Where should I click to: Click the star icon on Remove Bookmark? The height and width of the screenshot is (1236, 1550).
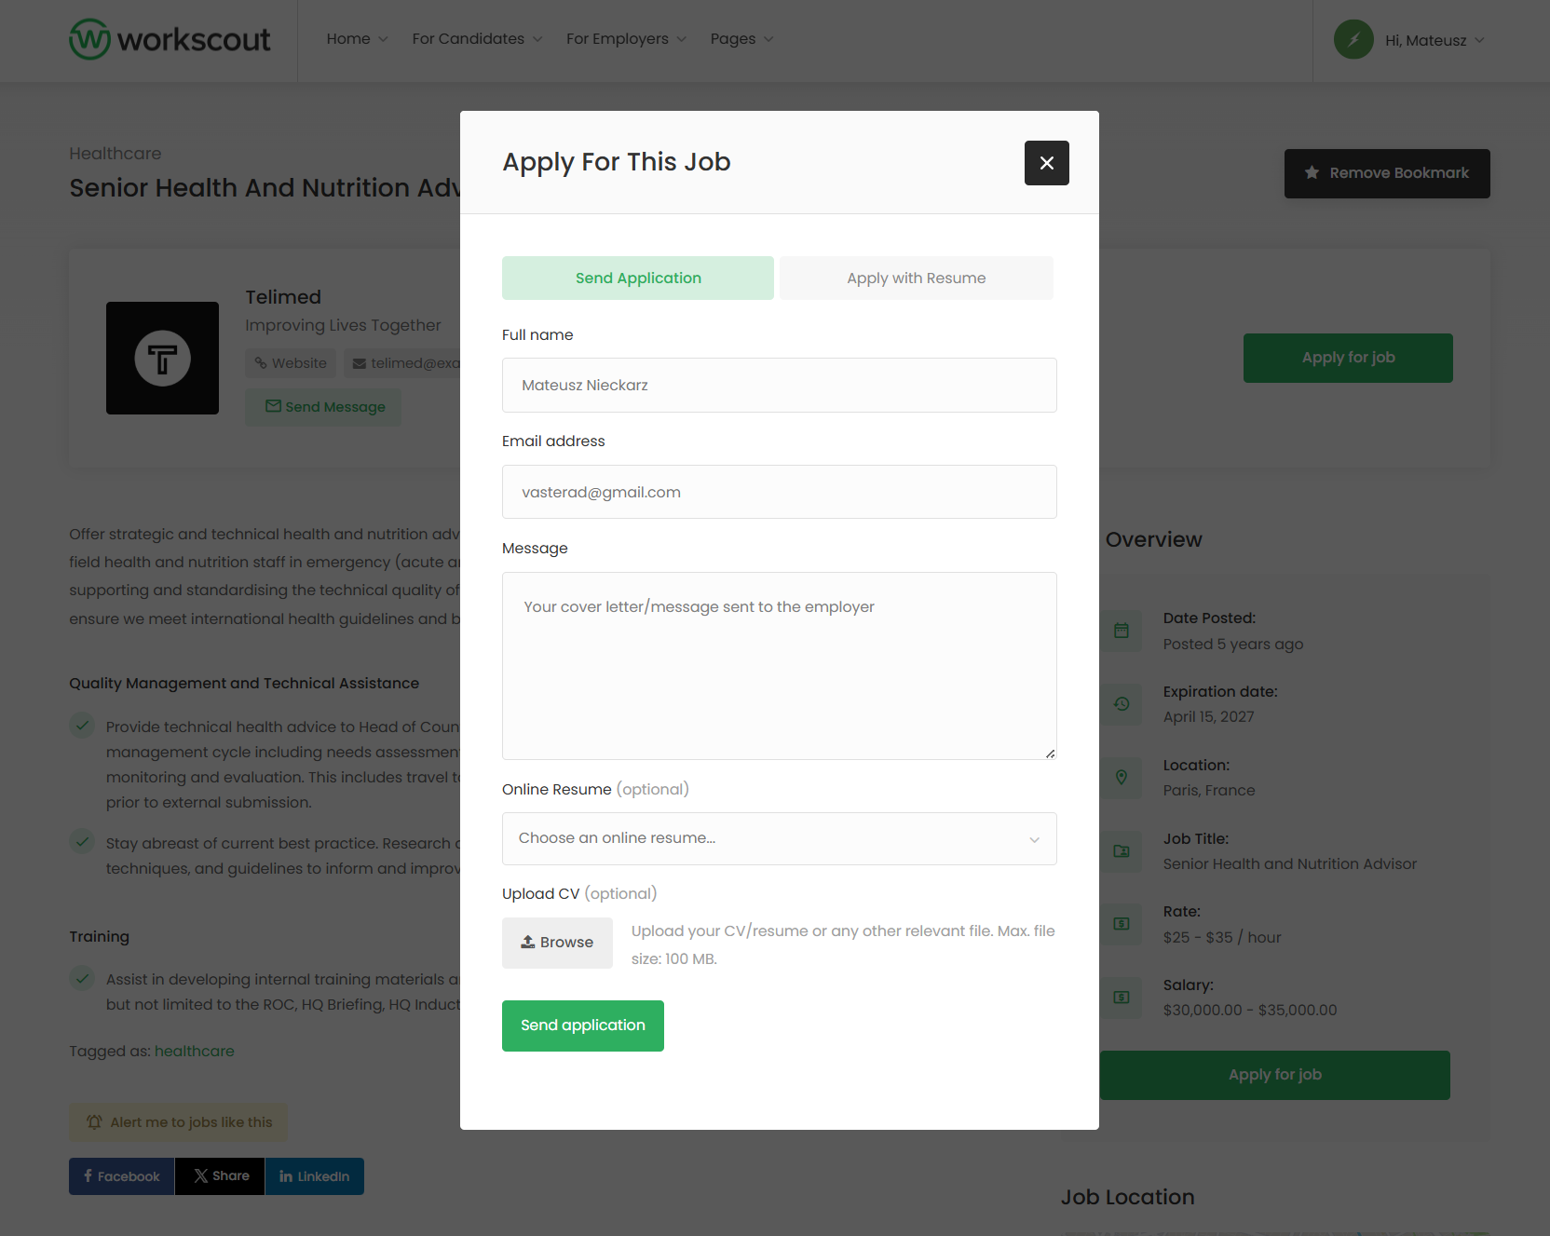[1312, 173]
